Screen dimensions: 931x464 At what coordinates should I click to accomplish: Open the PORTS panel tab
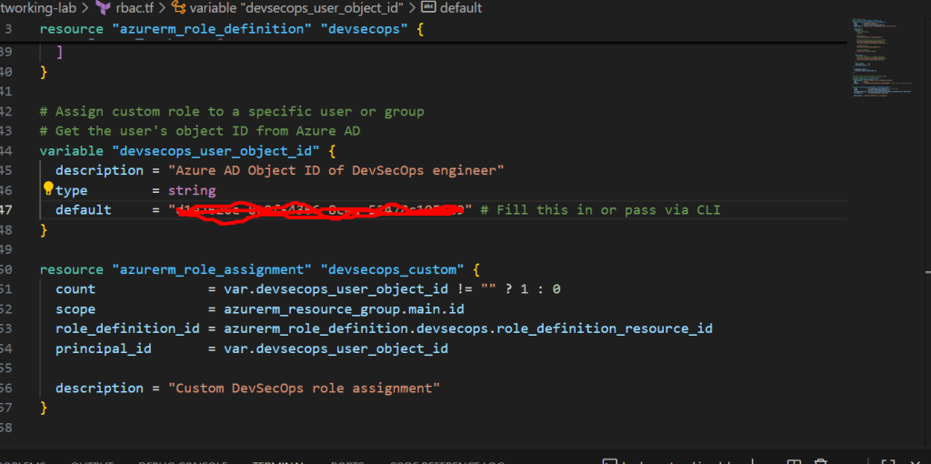click(347, 461)
